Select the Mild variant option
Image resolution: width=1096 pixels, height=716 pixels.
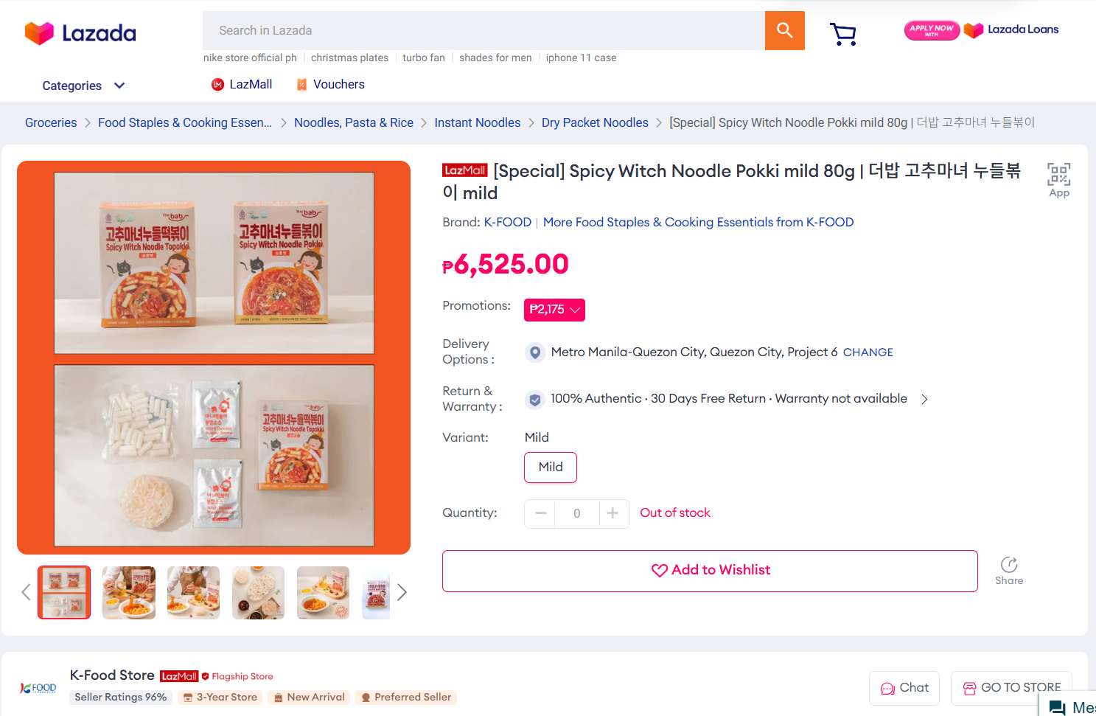click(550, 468)
